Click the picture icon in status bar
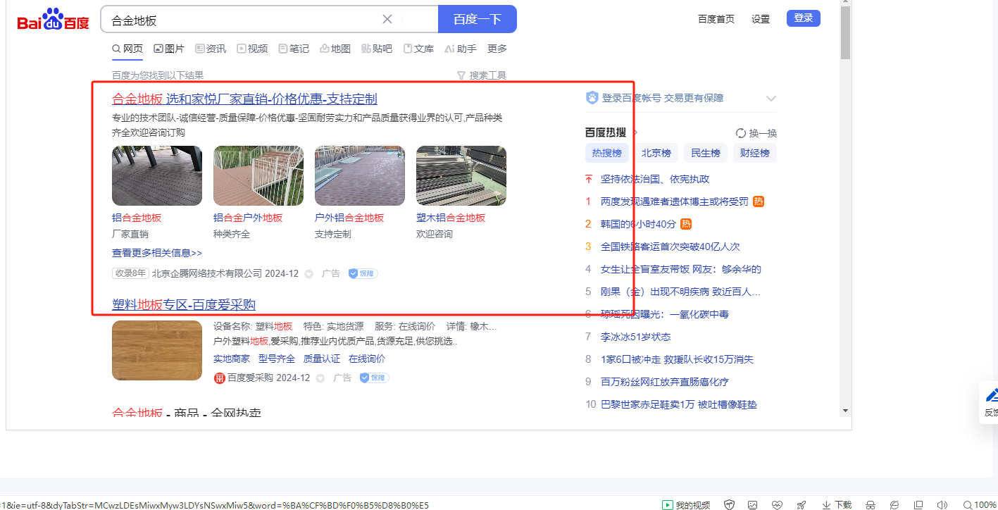The image size is (998, 510). tap(753, 504)
